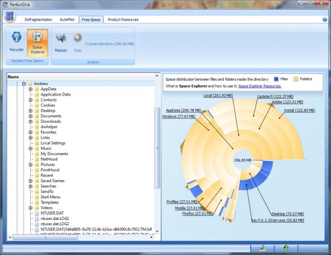The image size is (331, 255).
Task: Click the Desktop (72.07 MB) chart label
Action: tap(288, 214)
